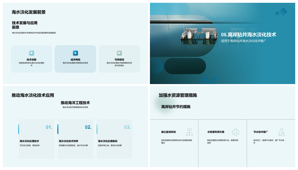Select the 离岸钻井节约措施 subtitle
Image resolution: width=298 pixels, height=170 pixels.
176,107
